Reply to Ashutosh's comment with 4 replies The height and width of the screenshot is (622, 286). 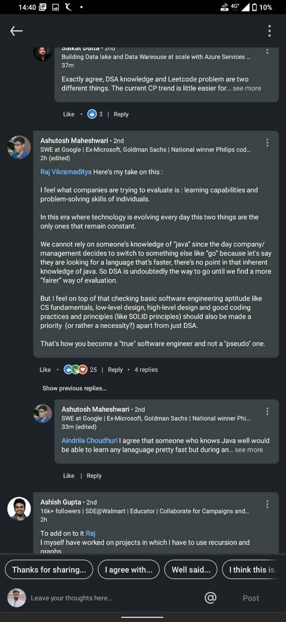click(x=115, y=370)
